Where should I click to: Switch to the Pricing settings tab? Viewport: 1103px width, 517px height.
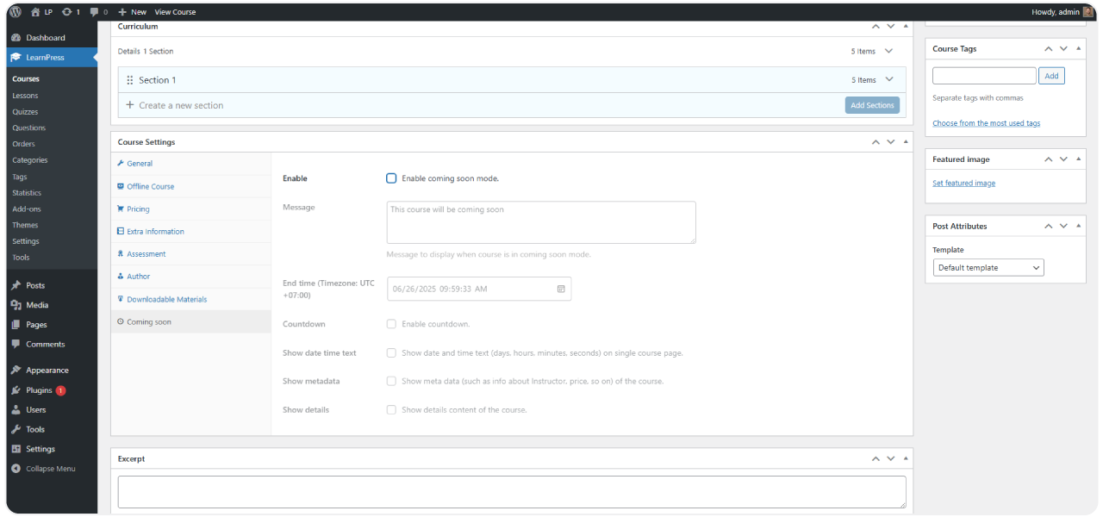138,209
